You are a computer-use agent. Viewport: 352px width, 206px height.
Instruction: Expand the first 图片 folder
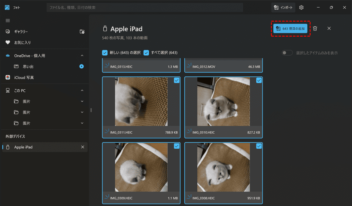pyautogui.click(x=82, y=101)
